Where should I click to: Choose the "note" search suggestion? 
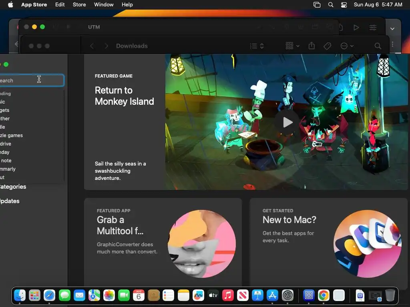tap(6, 161)
